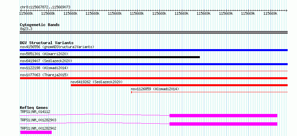
Task: Click the nsv4156556 gnomAD variant label
Action: tap(57, 47)
